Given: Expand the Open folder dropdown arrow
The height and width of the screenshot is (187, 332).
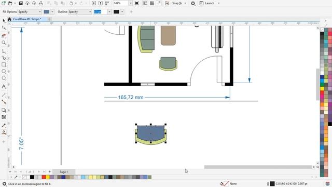Looking at the screenshot, I should coord(15,3).
